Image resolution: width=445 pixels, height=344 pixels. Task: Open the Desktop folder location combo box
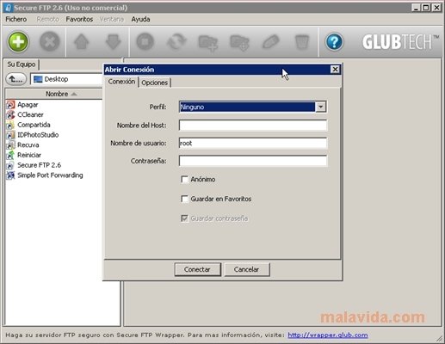point(66,79)
